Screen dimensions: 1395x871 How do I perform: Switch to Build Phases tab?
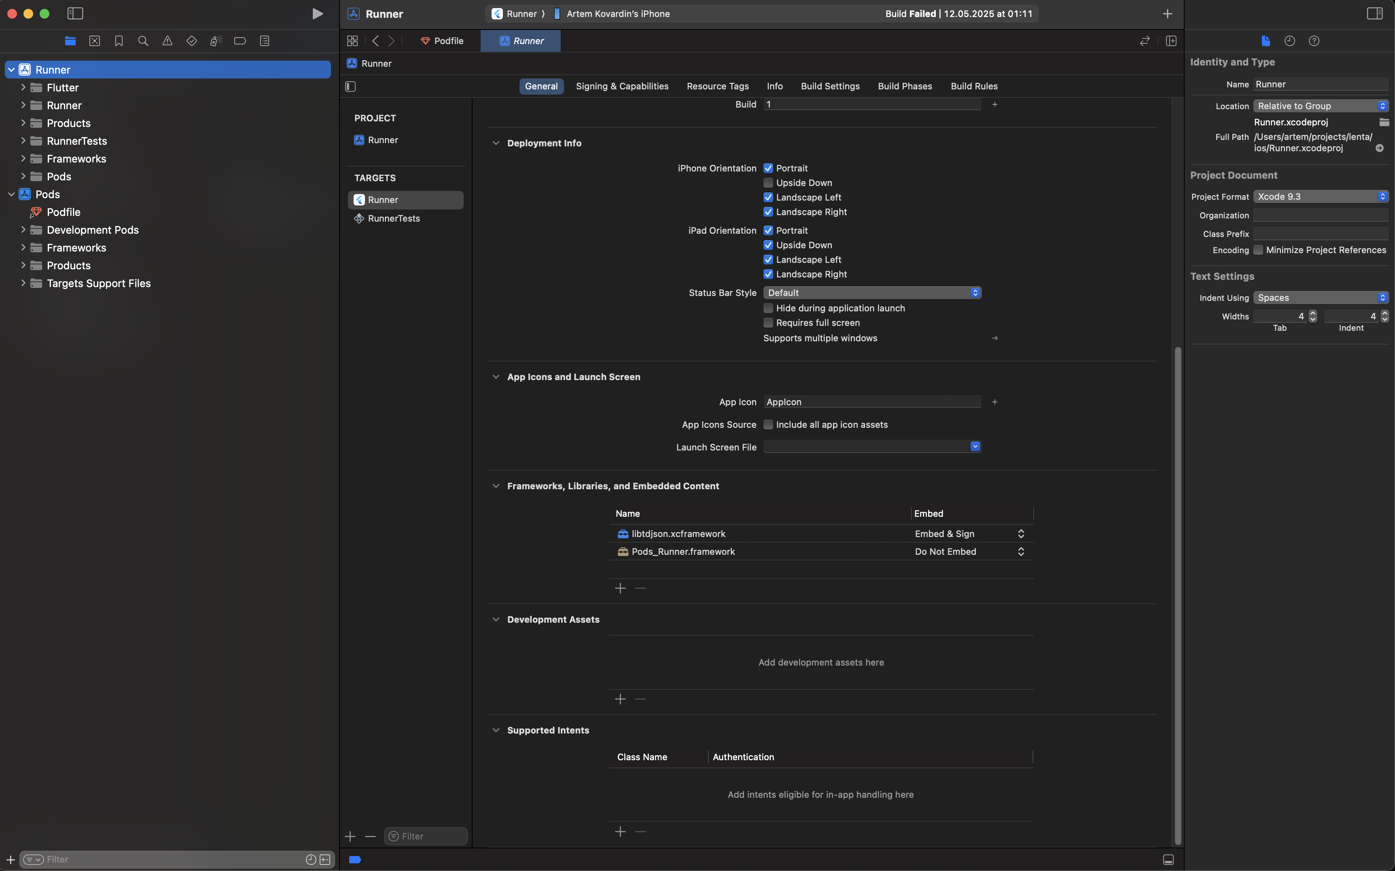pyautogui.click(x=905, y=87)
